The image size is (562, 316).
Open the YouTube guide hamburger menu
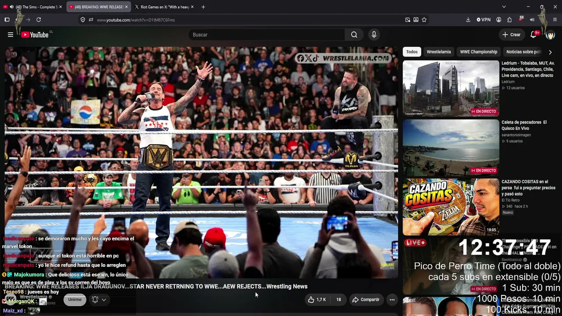tap(11, 35)
